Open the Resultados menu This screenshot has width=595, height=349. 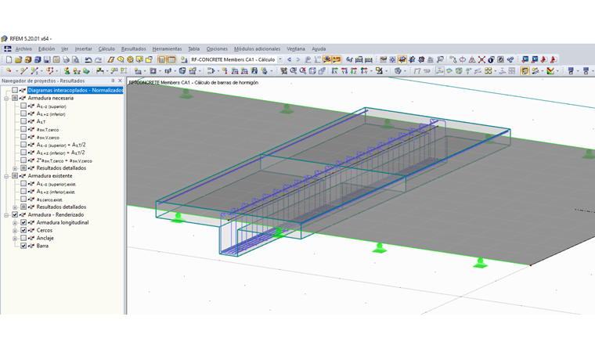(x=134, y=49)
